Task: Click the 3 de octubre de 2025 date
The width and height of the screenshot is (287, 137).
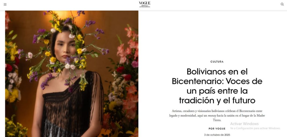Action: coord(217,135)
